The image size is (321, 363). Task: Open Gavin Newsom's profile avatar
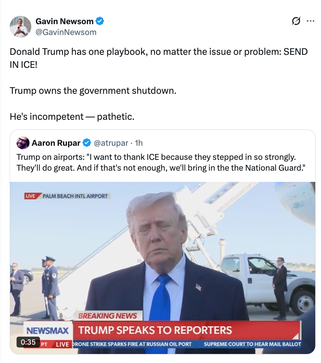(20, 27)
